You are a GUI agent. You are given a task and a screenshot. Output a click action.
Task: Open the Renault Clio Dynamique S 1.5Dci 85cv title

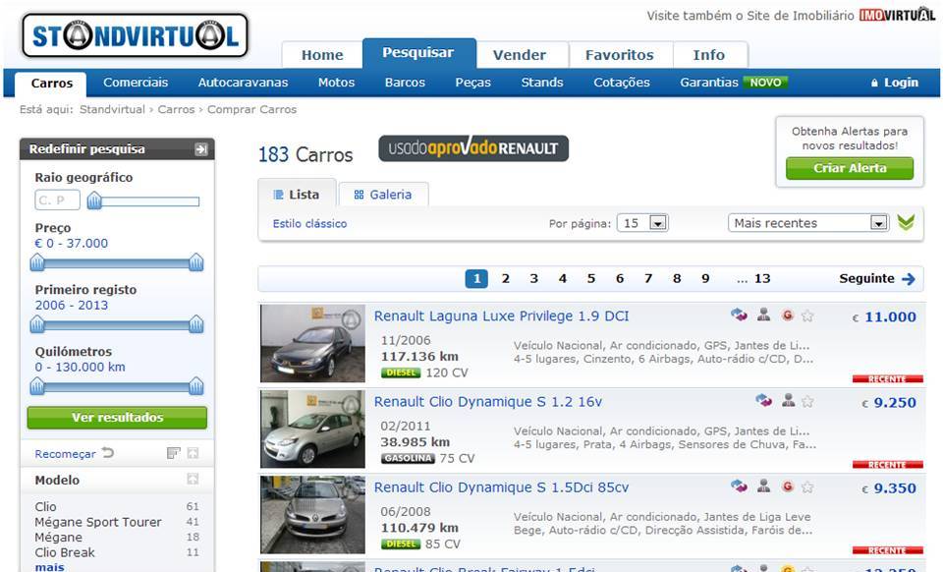pos(501,487)
